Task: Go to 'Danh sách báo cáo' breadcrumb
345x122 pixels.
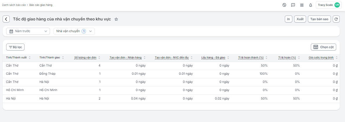Action: coord(14,5)
